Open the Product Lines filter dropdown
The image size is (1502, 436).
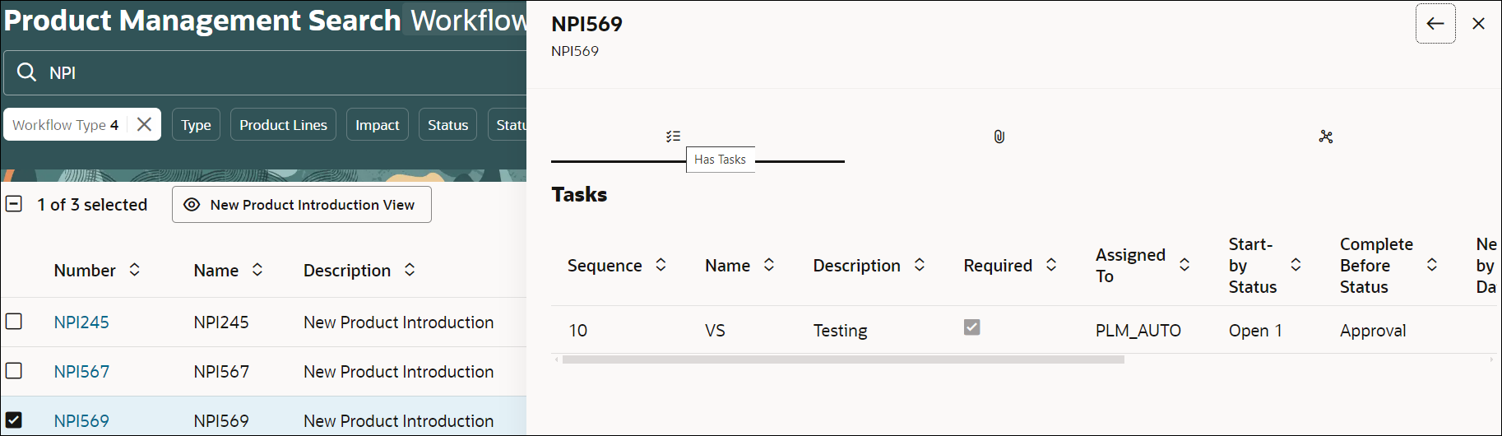[x=283, y=125]
